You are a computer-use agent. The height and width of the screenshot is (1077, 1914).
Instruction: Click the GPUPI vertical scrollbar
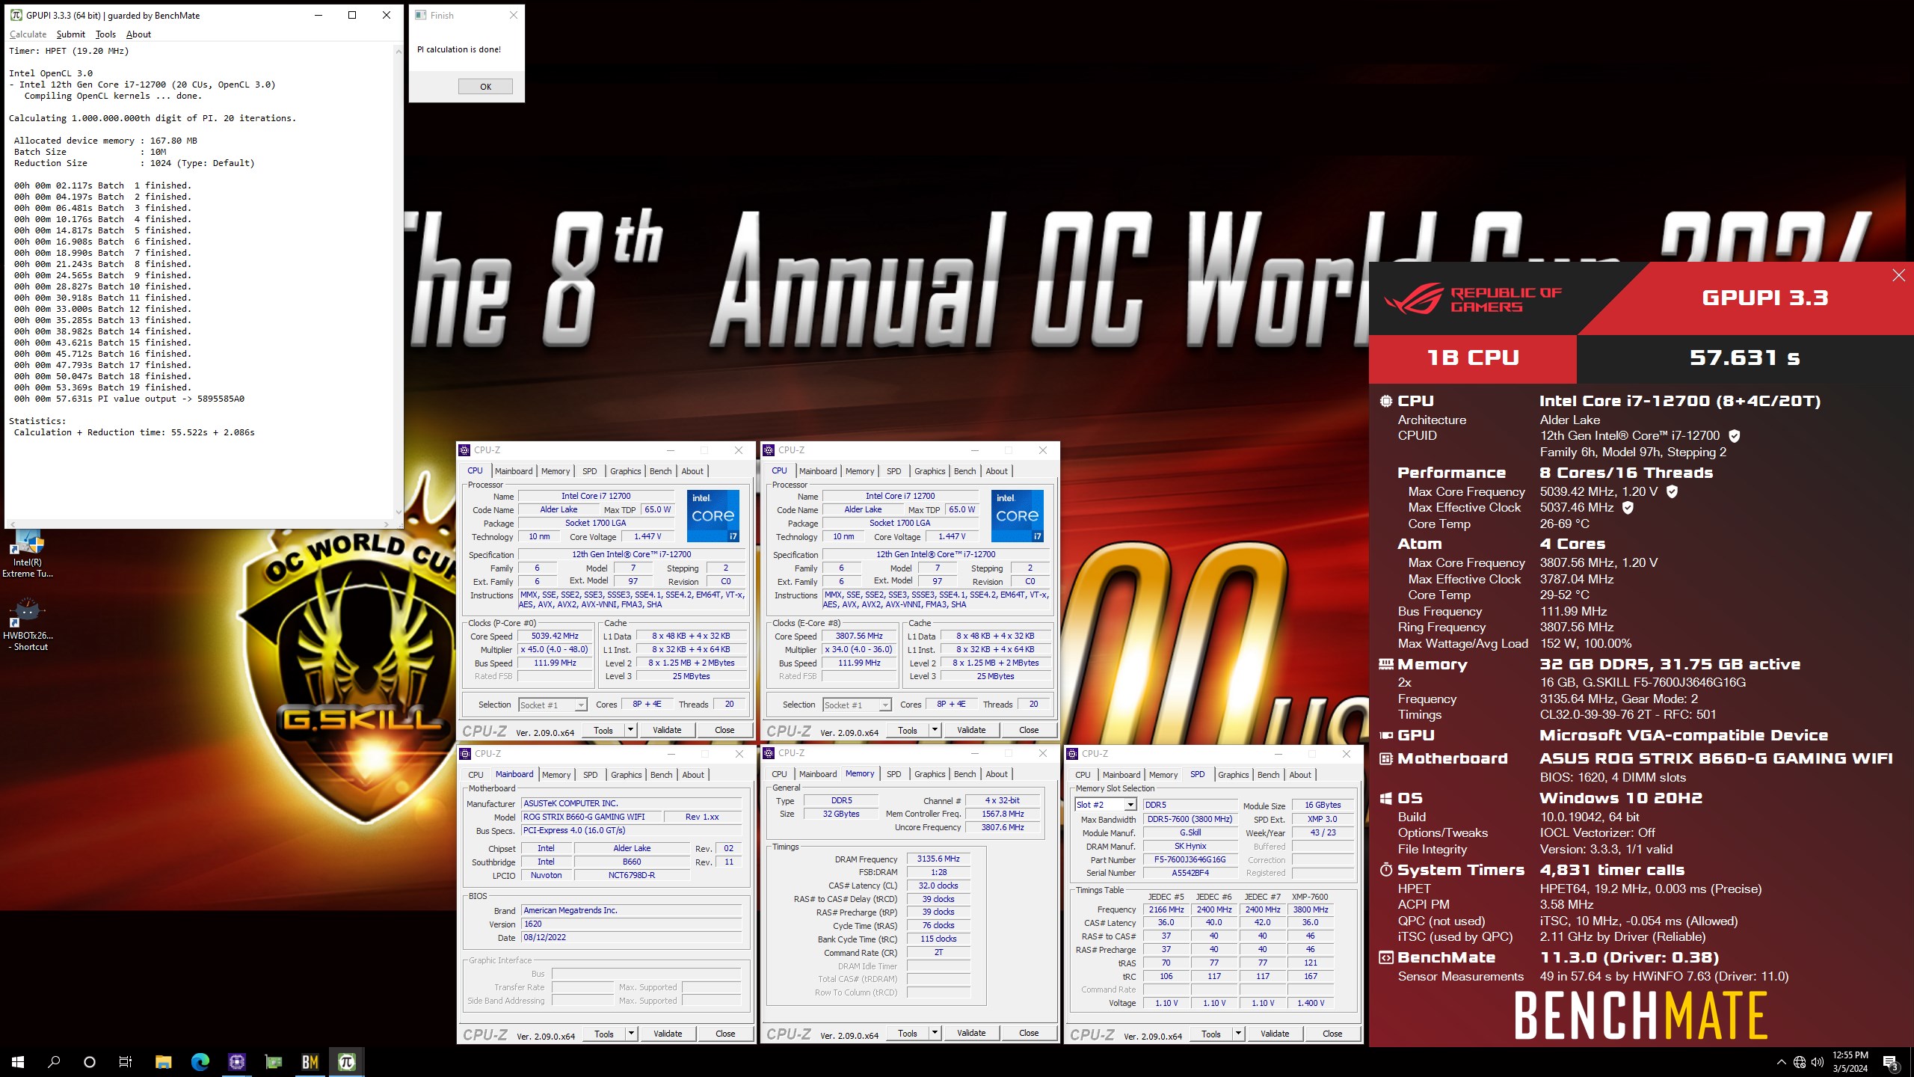click(x=398, y=282)
